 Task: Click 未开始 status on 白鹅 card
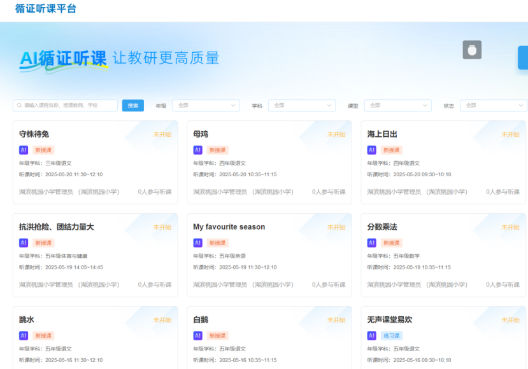pos(336,320)
